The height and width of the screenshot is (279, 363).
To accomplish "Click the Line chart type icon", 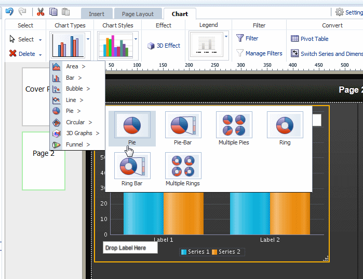I will pos(56,100).
